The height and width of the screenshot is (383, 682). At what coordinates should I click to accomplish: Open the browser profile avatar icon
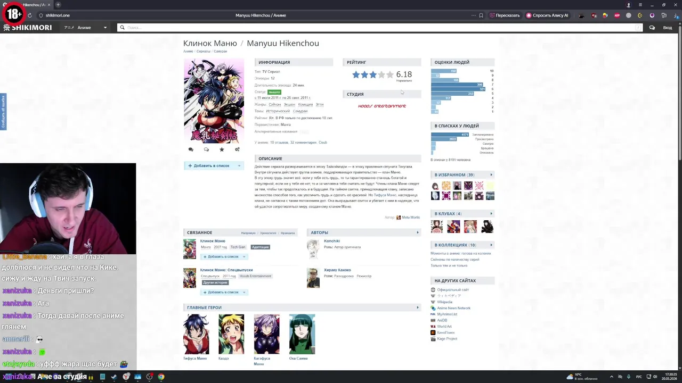[x=629, y=5]
